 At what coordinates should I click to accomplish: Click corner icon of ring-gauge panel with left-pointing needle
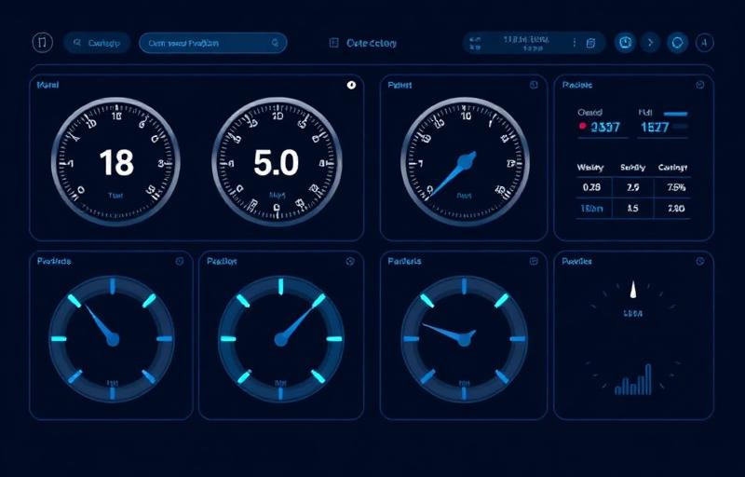pyautogui.click(x=534, y=261)
